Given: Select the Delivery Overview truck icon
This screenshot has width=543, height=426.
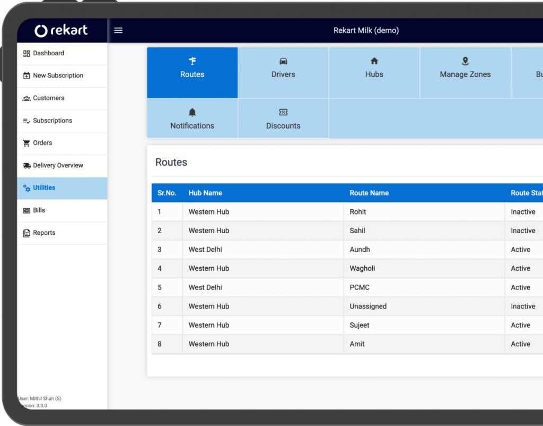Looking at the screenshot, I should [x=25, y=165].
